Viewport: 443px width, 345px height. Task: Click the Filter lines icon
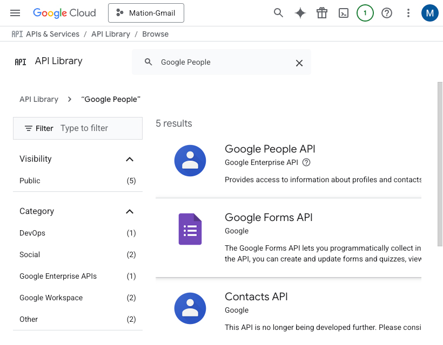click(x=28, y=128)
